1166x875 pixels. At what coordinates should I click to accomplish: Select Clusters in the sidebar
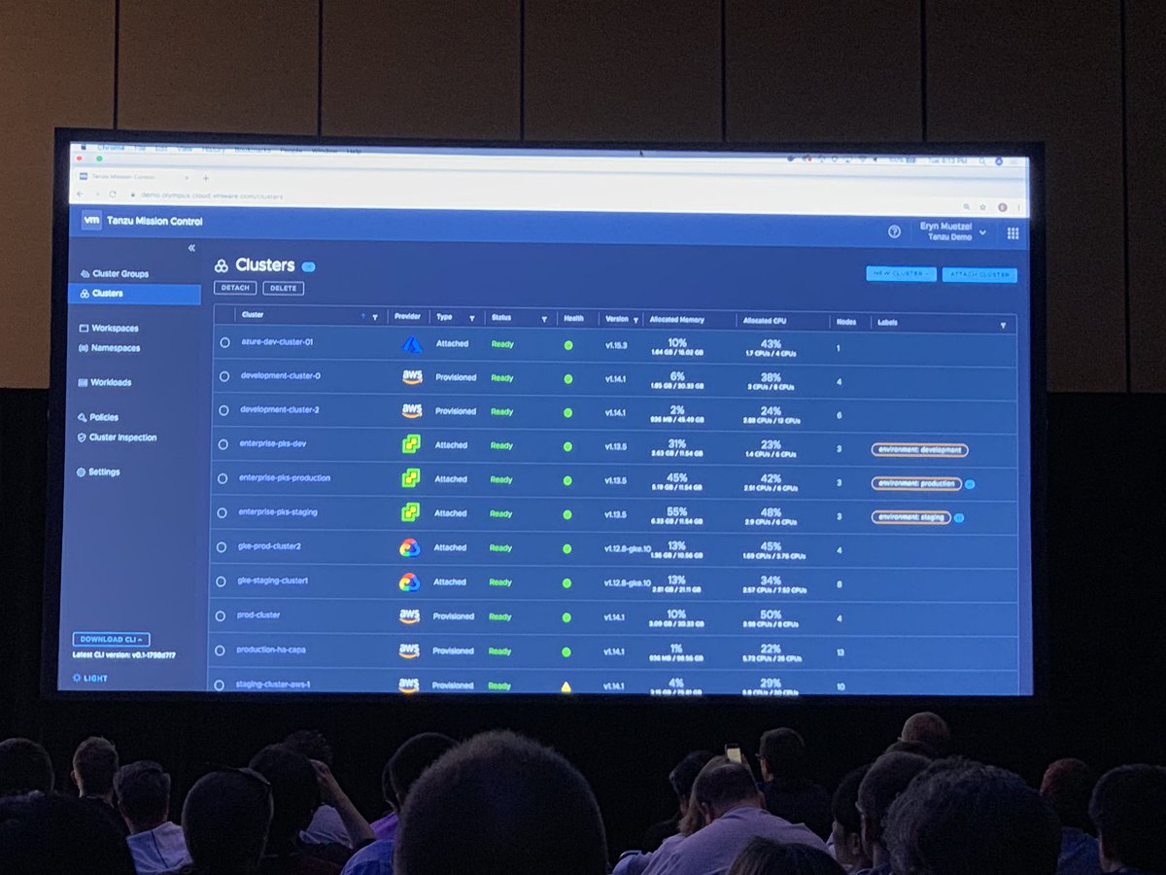click(x=135, y=293)
